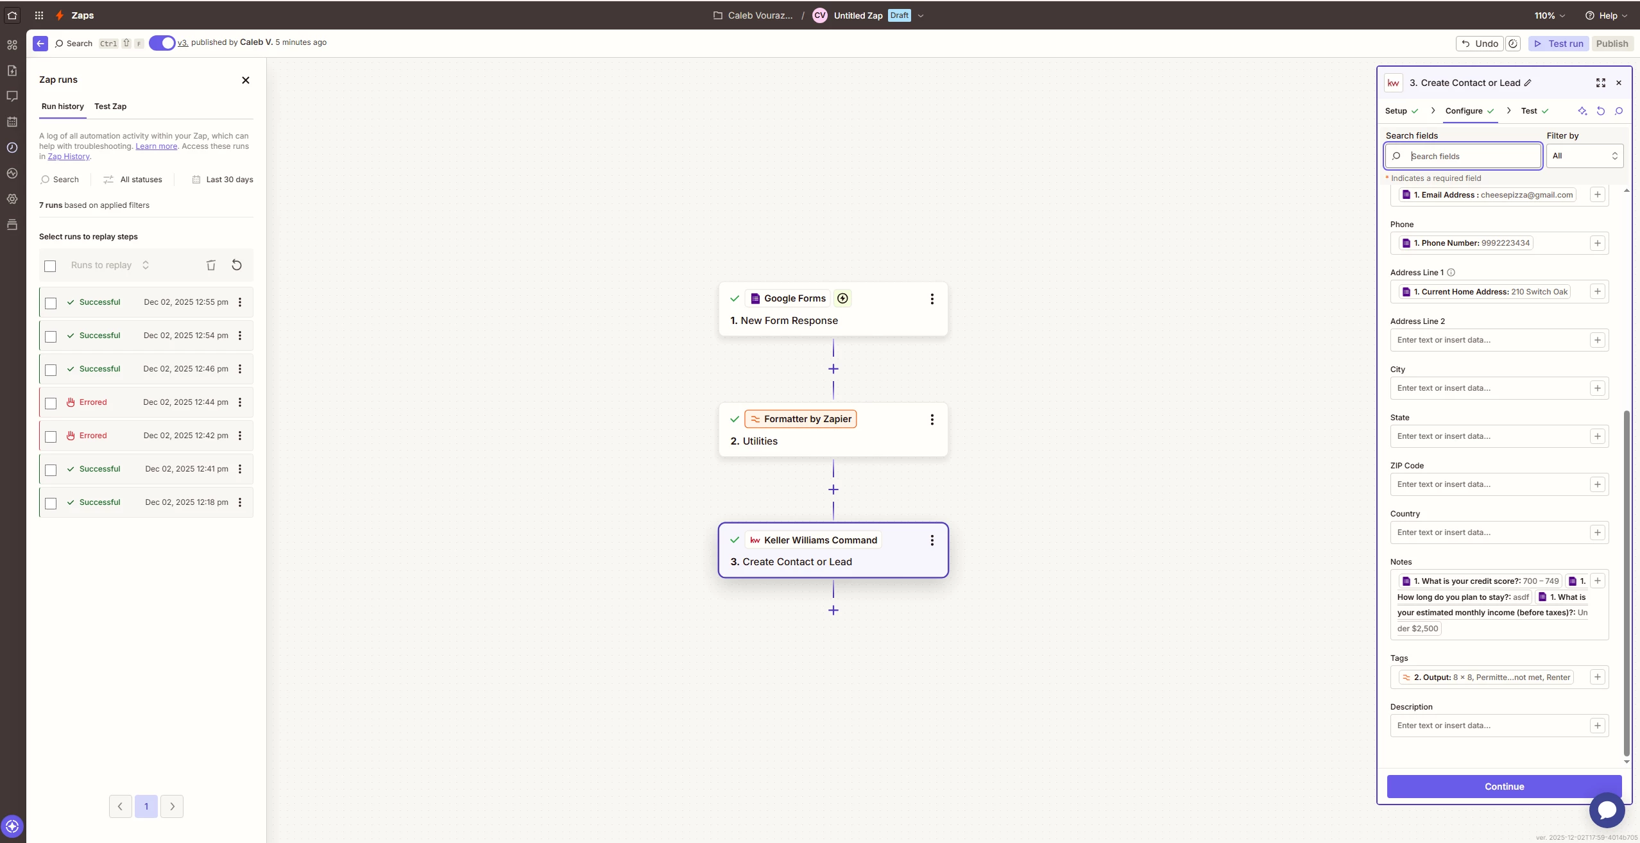Expand the 110% zoom dropdown
1640x843 pixels.
pyautogui.click(x=1549, y=15)
